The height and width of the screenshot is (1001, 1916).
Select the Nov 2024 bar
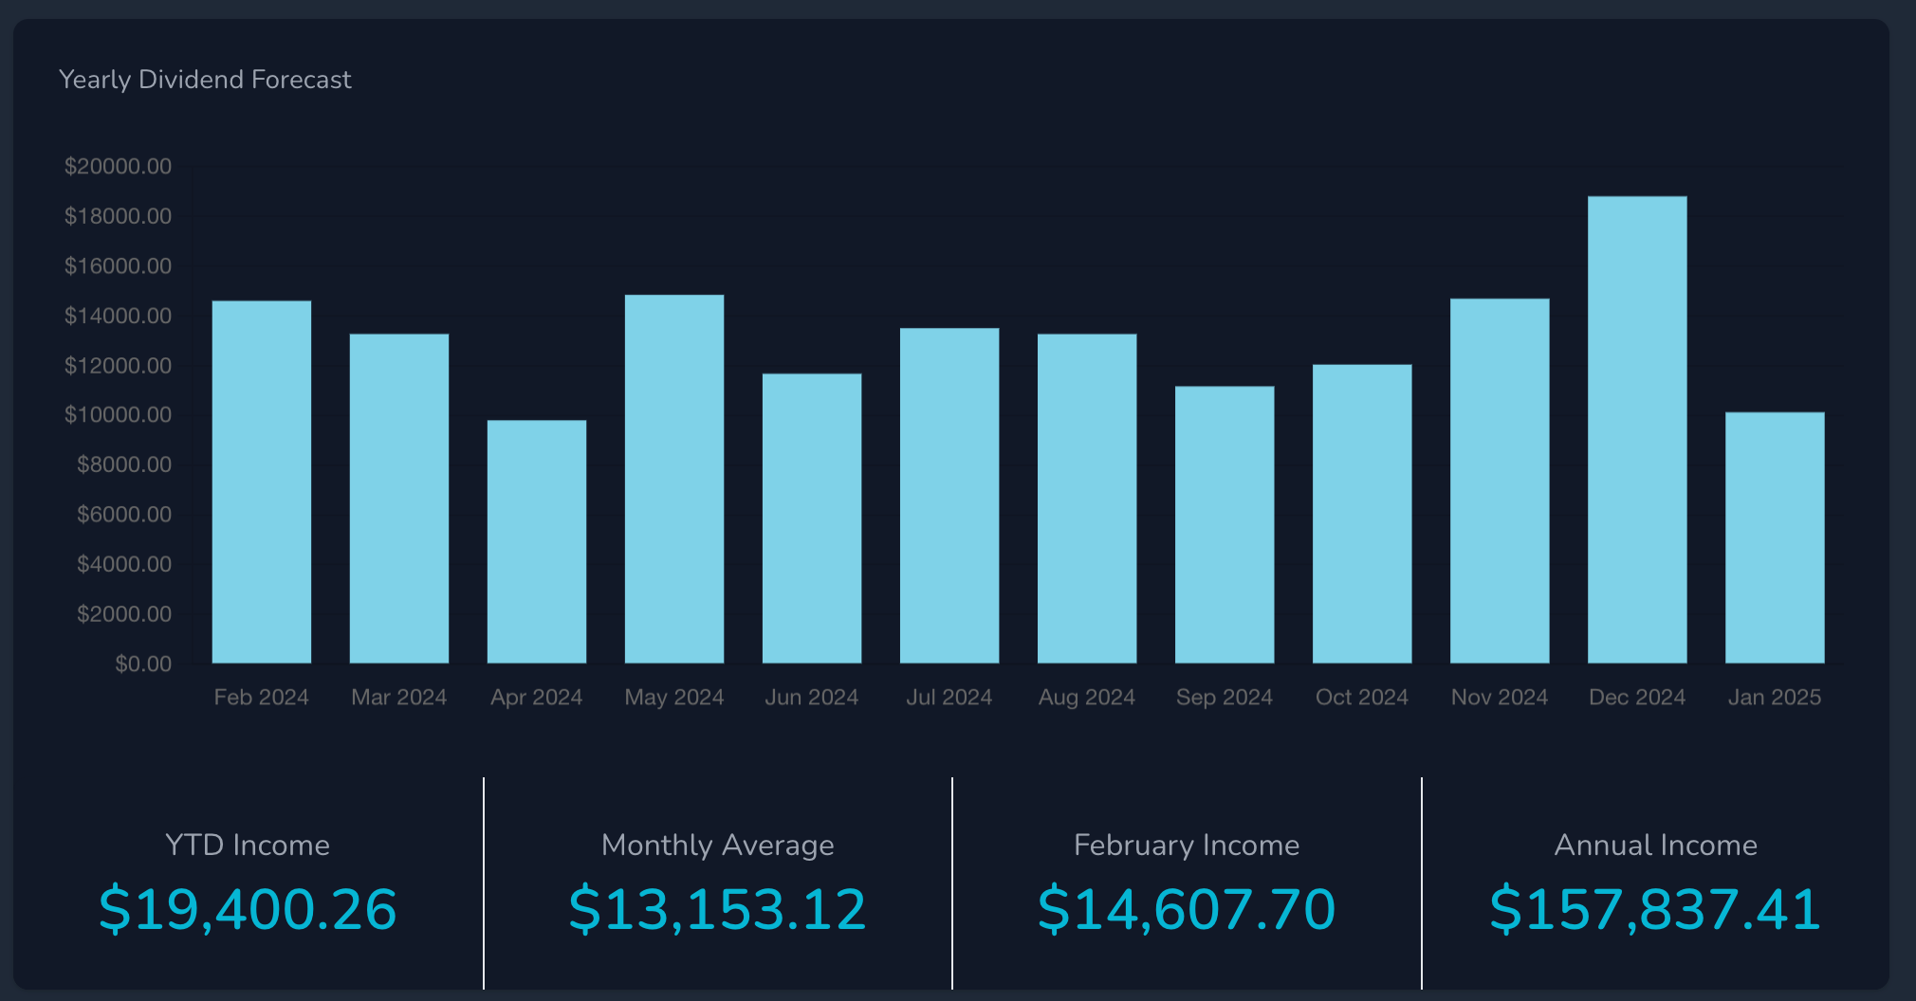tap(1500, 481)
